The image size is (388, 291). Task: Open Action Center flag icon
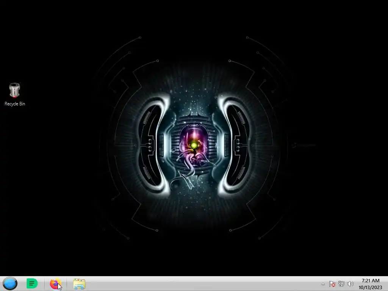(x=332, y=284)
